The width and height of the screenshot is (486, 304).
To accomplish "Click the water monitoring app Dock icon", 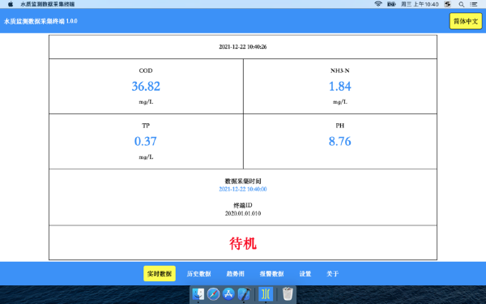I will (266, 293).
